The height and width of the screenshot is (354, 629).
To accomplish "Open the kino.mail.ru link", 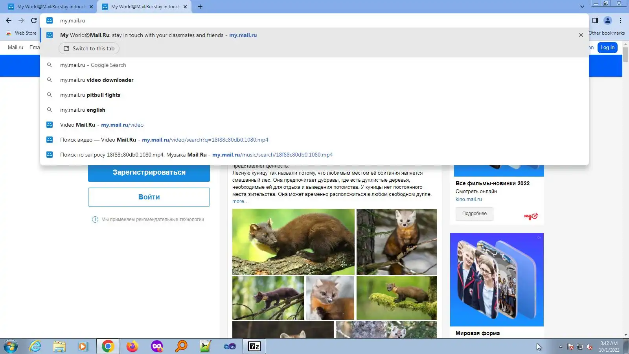I will (469, 199).
